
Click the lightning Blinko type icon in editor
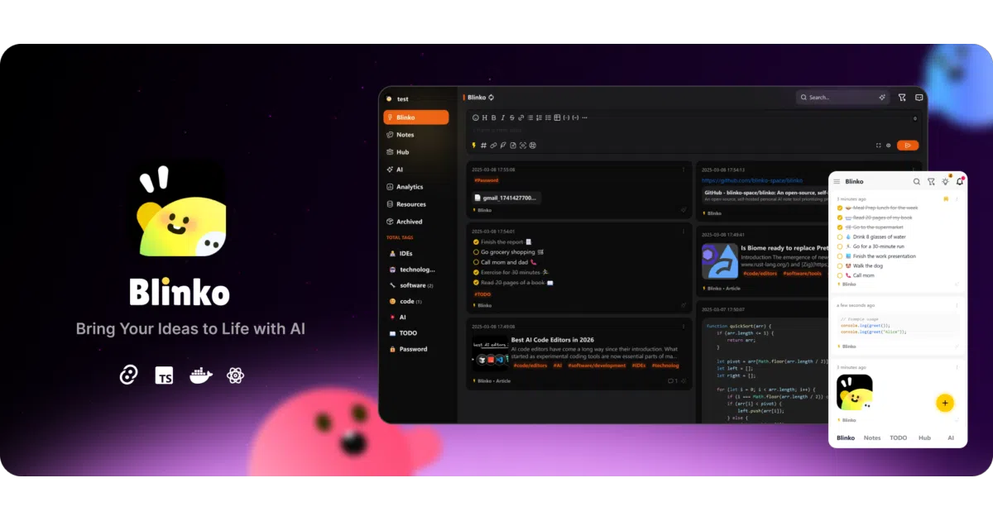tap(474, 146)
